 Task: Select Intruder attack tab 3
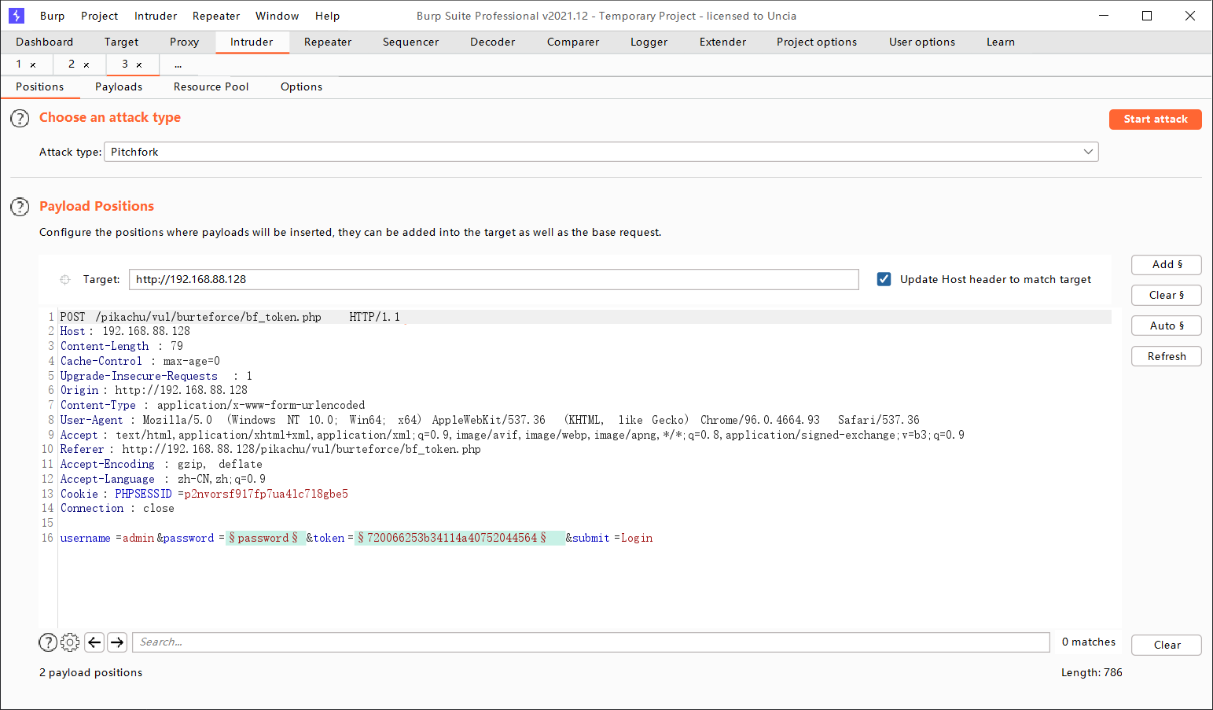click(x=125, y=64)
